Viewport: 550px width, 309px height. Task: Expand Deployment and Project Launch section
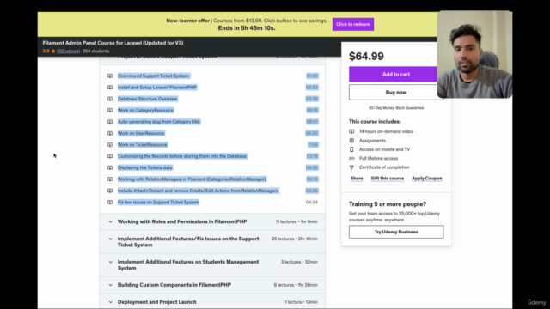pyautogui.click(x=212, y=301)
